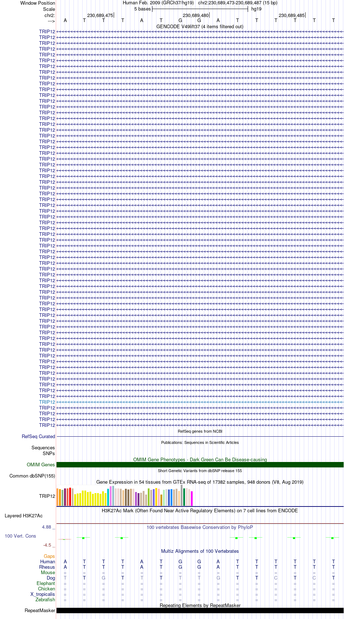Click the cyan bar in GTEx chart

(108, 497)
